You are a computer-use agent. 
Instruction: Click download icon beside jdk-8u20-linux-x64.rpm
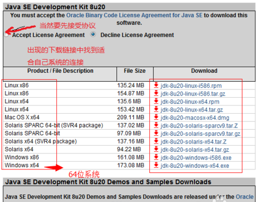pos(156,101)
